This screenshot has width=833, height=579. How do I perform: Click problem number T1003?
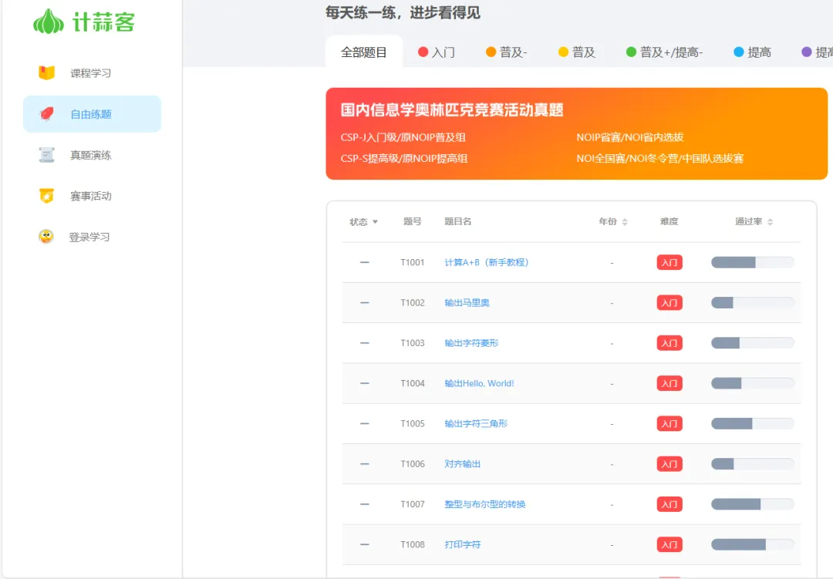click(412, 343)
